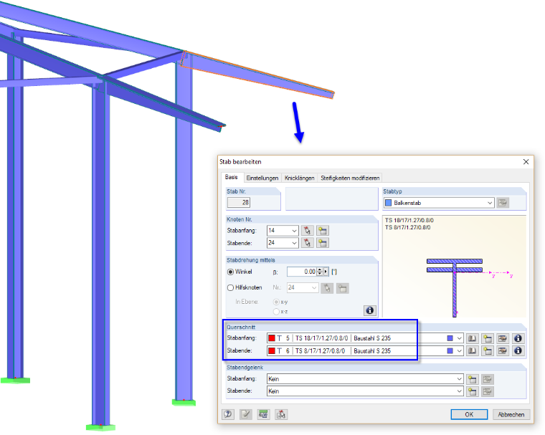Click pick-member icon in dialog footer
545x435 pixels.
pyautogui.click(x=281, y=414)
